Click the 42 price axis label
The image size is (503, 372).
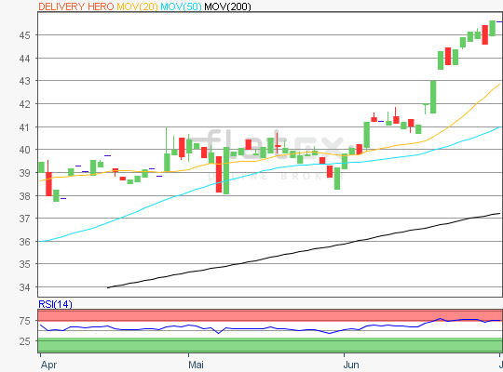pyautogui.click(x=25, y=104)
